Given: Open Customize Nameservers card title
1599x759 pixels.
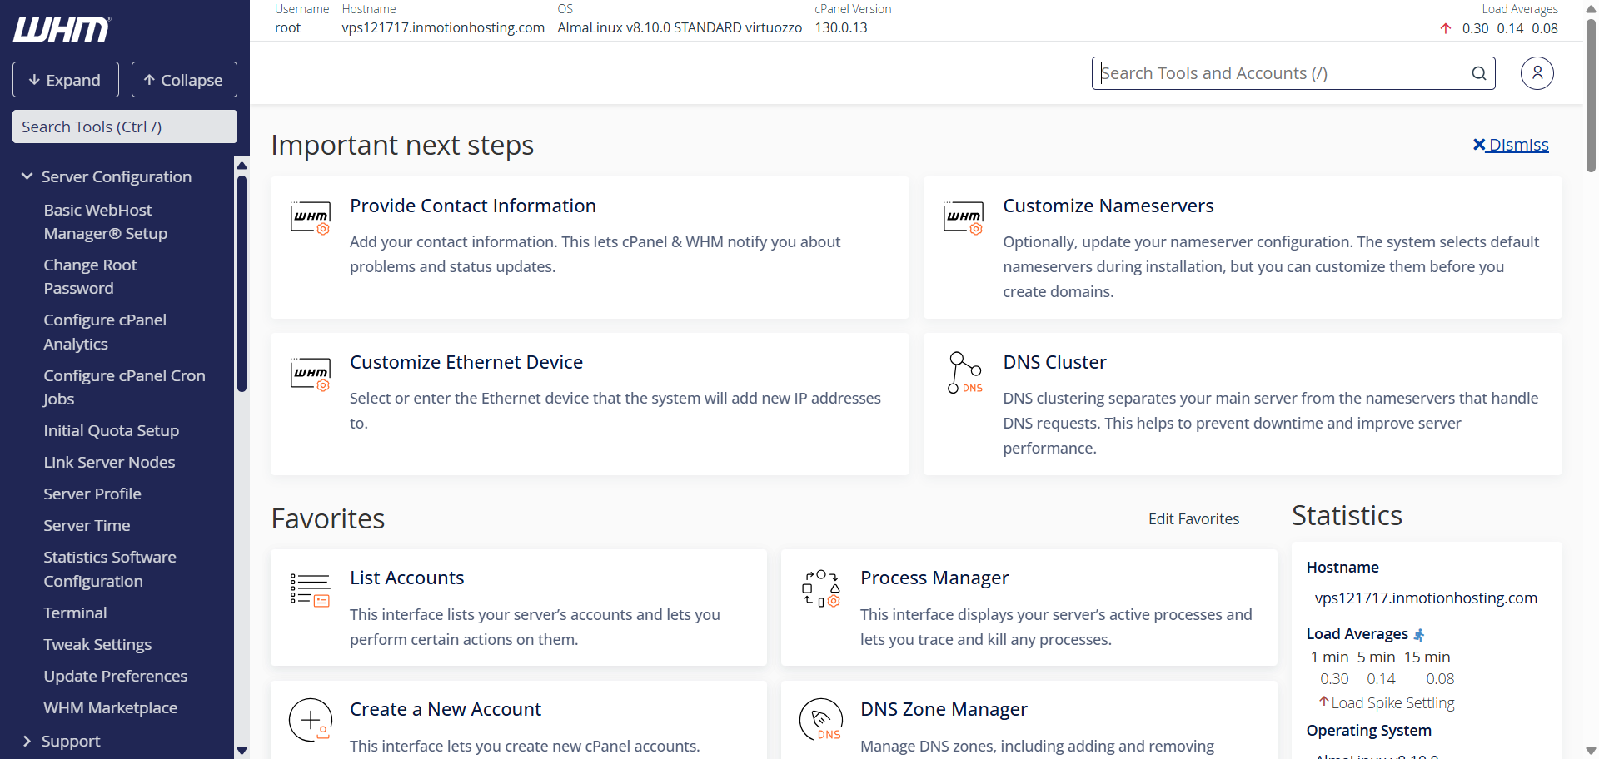Looking at the screenshot, I should (1108, 206).
